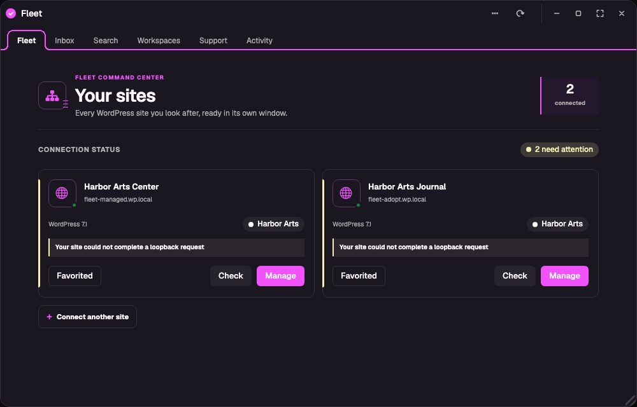The height and width of the screenshot is (407, 637).
Task: Click the yellow dot in the attention badge
Action: (529, 149)
